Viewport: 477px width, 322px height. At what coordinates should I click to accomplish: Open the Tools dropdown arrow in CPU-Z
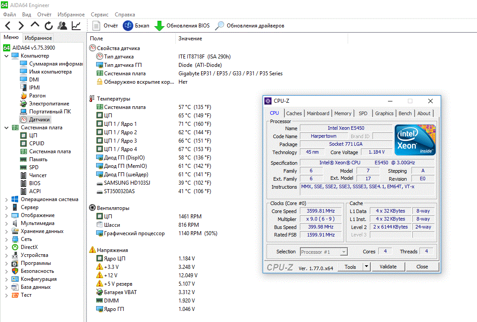[366, 267]
